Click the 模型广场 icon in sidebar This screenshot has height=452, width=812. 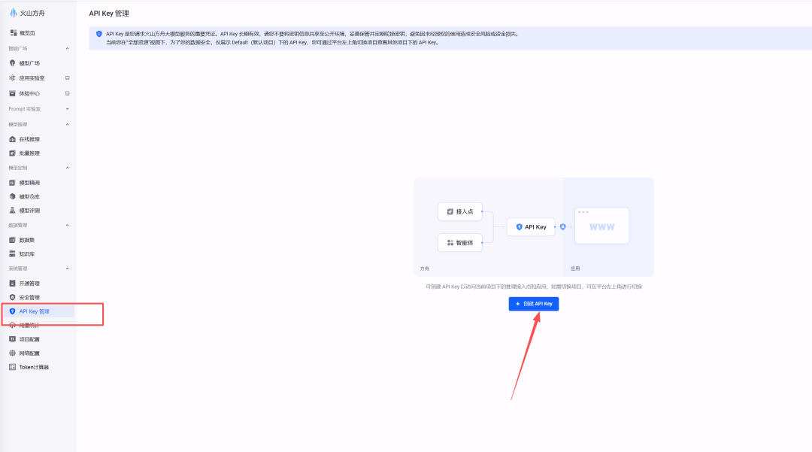[12, 63]
